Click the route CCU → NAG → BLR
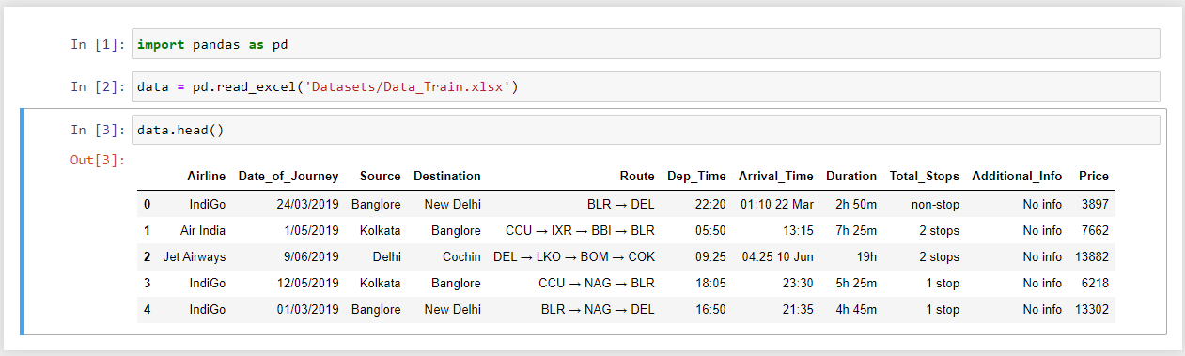The width and height of the screenshot is (1185, 356). coord(597,283)
